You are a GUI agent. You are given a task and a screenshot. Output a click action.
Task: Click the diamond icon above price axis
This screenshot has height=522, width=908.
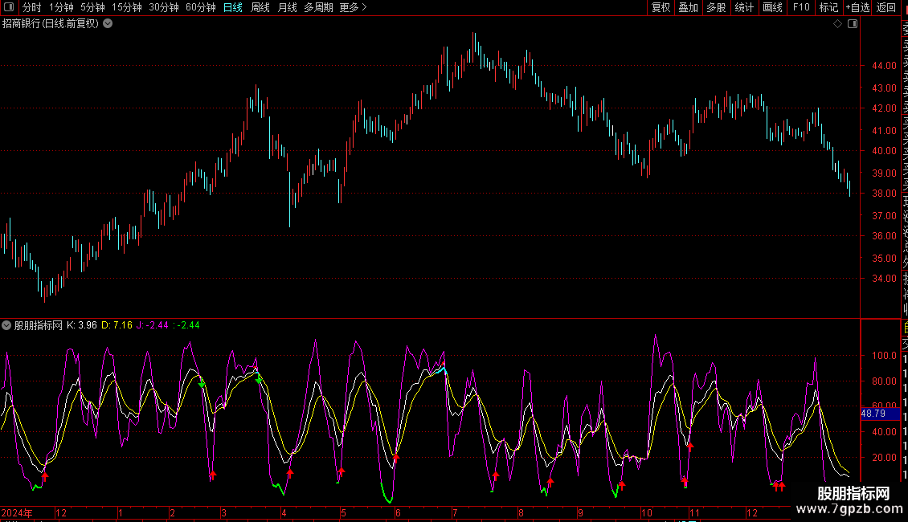click(837, 24)
